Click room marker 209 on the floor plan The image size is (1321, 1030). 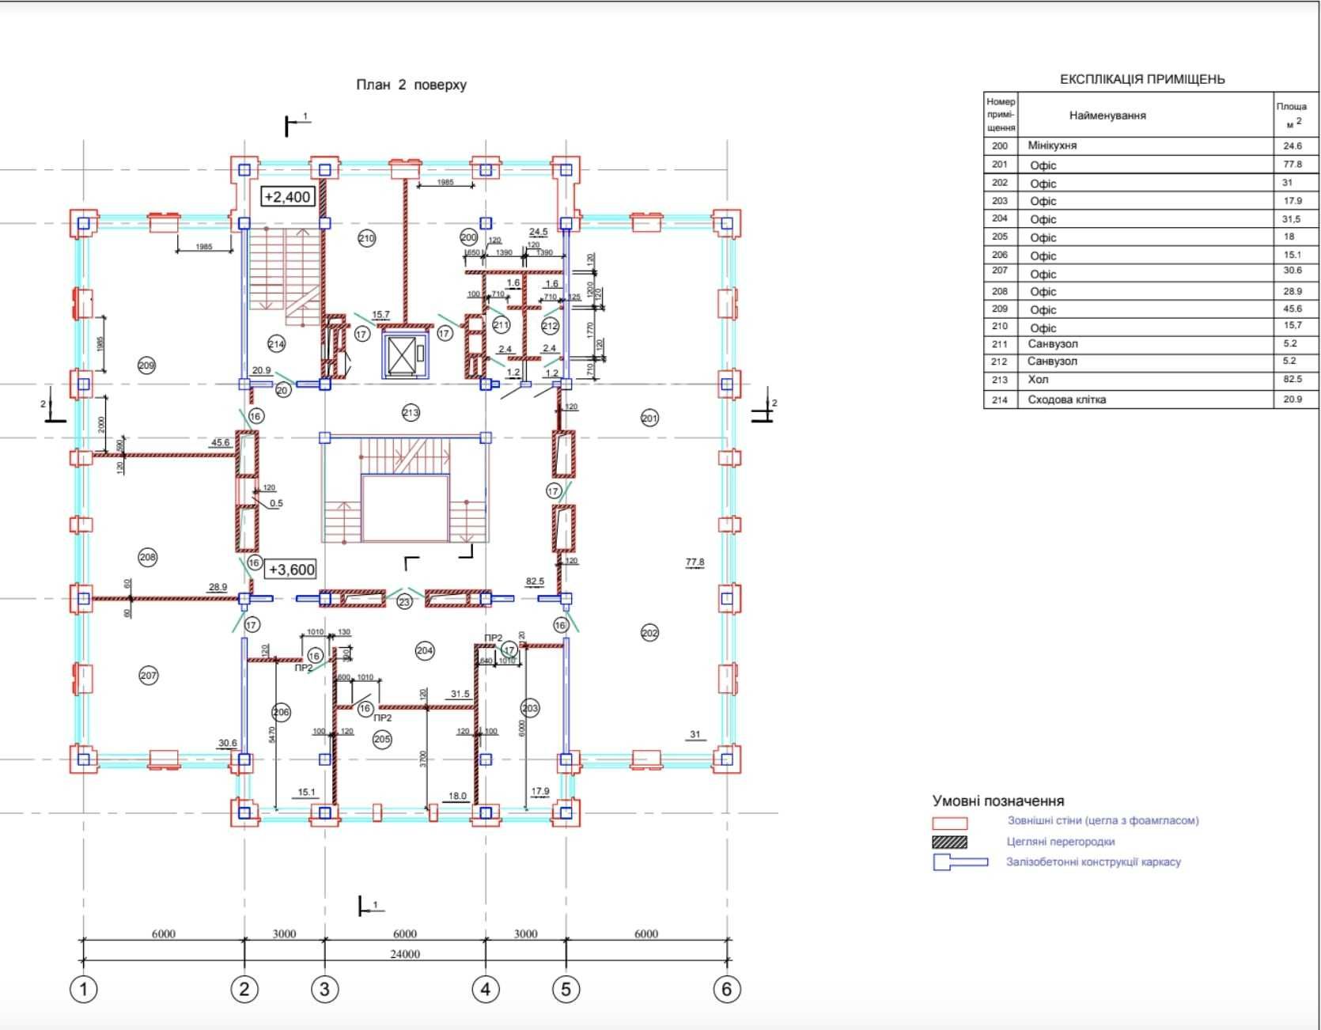pyautogui.click(x=146, y=365)
